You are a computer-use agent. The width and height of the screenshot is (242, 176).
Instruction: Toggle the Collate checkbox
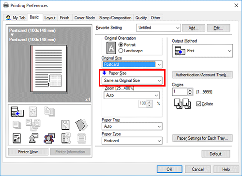click(x=198, y=104)
